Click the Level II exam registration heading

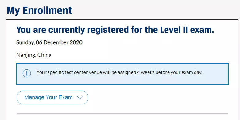click(x=115, y=30)
